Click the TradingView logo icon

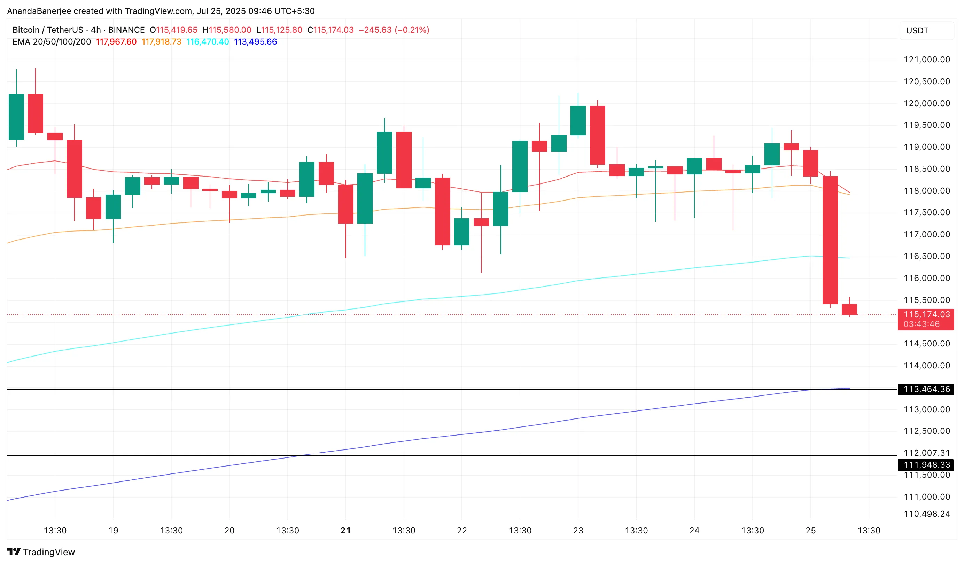pos(14,552)
